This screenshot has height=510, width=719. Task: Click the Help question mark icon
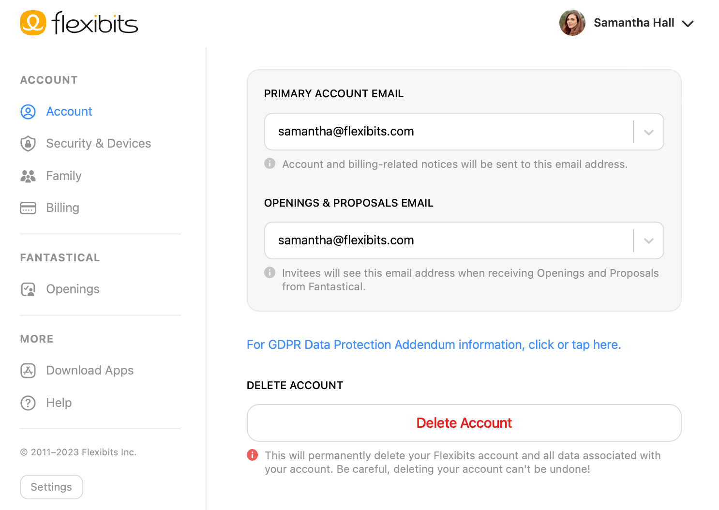(28, 403)
